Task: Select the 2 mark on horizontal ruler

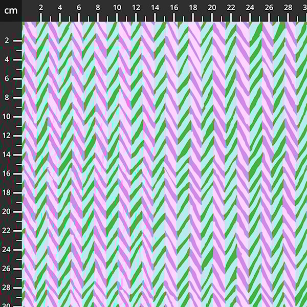Action: 41,8
